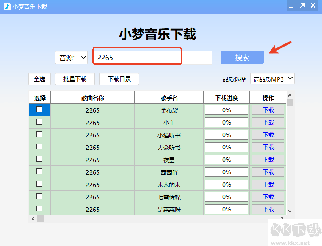Click the 批量下载 batch download button
Screen dimensions: 322x246
pyautogui.click(x=75, y=79)
